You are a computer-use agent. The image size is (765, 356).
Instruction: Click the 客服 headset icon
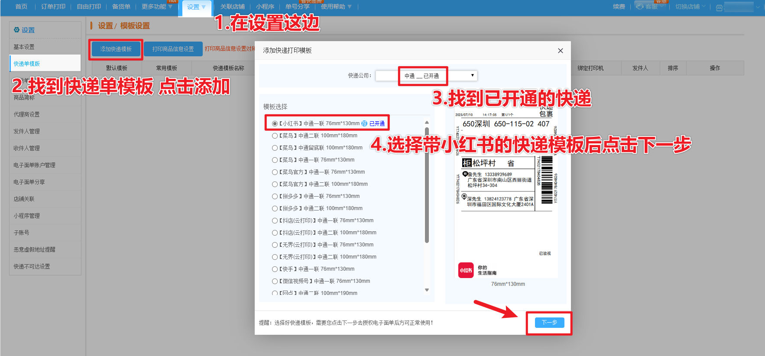pyautogui.click(x=640, y=6)
